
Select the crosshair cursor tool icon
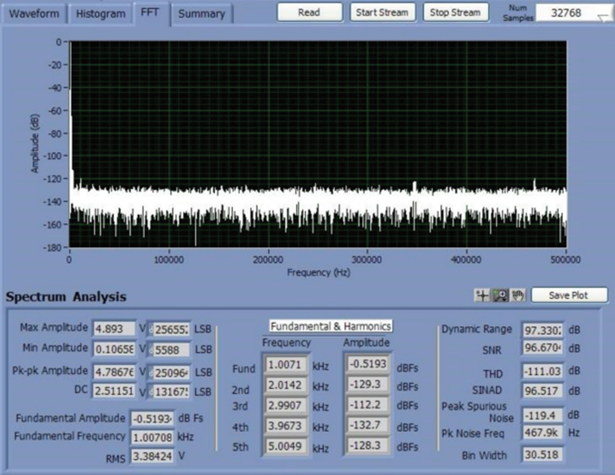(482, 296)
